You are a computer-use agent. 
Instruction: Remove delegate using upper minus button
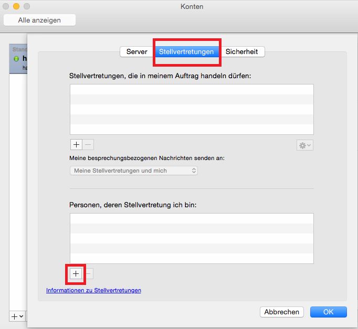pyautogui.click(x=88, y=145)
